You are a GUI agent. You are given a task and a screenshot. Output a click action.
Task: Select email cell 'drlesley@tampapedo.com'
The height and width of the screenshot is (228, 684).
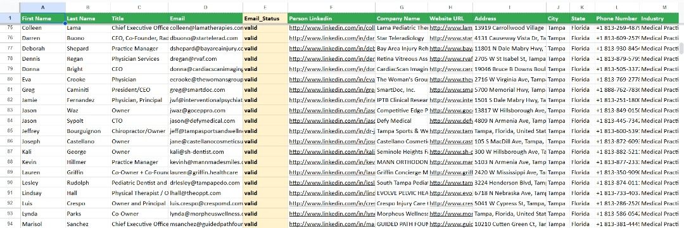[x=205, y=183]
